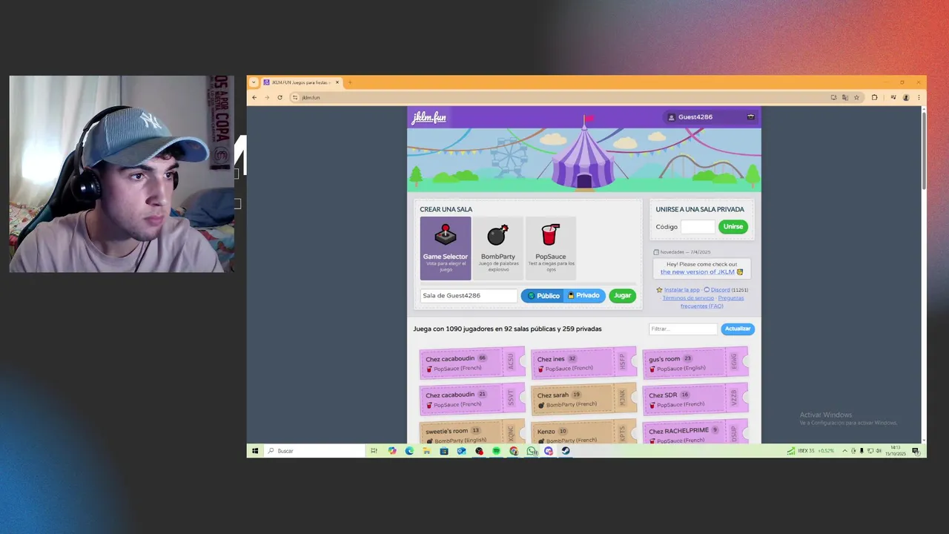The width and height of the screenshot is (949, 534).
Task: Join Chez cacaboudin room with 21 players
Action: click(x=472, y=398)
